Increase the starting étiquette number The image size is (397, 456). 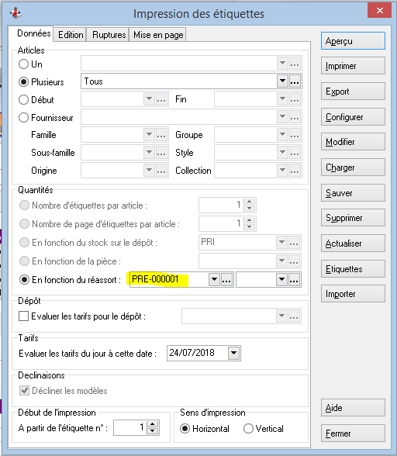pyautogui.click(x=153, y=424)
